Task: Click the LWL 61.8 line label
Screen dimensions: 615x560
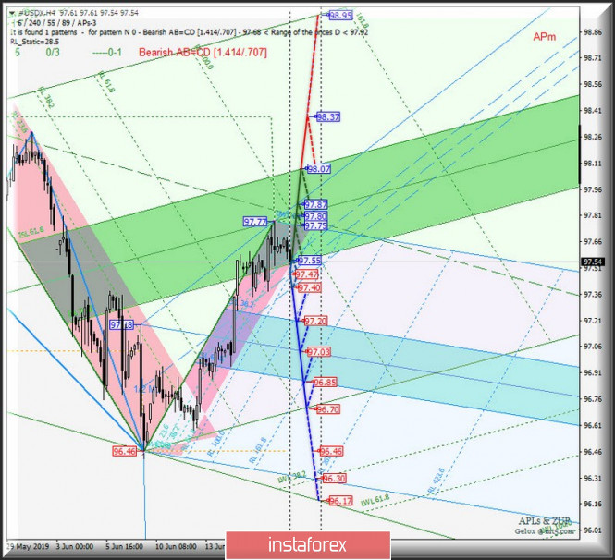Action: tap(375, 501)
